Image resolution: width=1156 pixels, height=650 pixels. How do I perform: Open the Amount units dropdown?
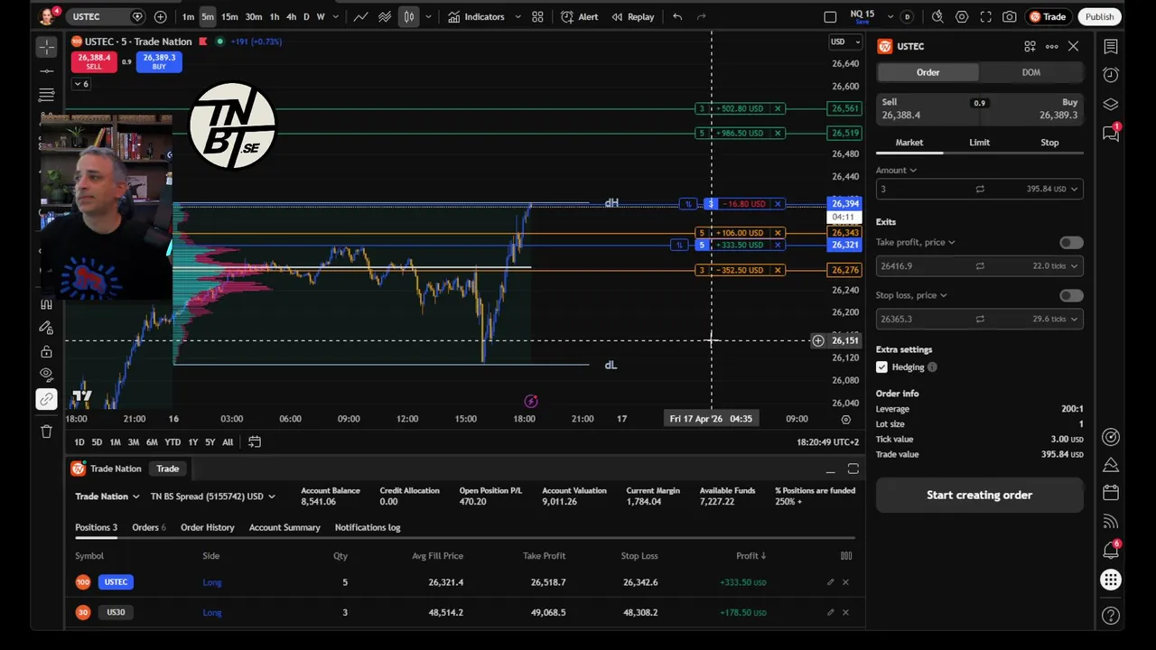coord(895,170)
